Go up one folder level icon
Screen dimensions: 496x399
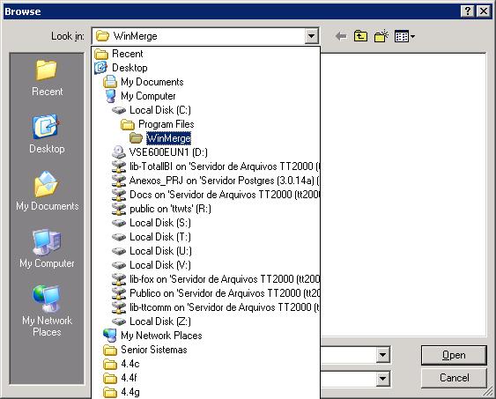(360, 36)
